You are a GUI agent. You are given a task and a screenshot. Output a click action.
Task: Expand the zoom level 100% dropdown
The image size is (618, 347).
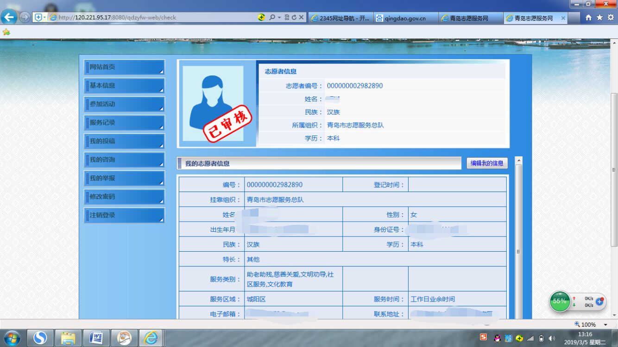click(605, 325)
